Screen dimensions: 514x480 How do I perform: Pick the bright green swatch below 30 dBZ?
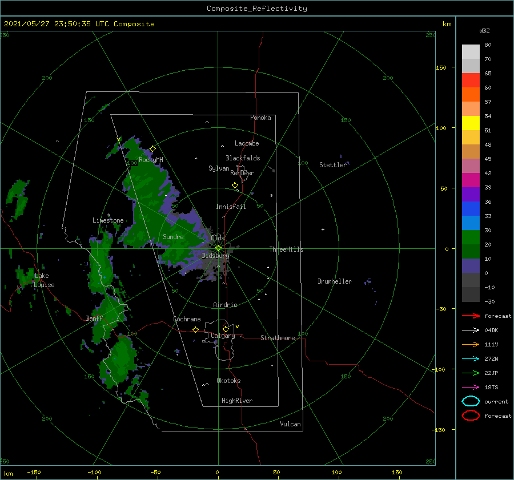[x=471, y=237]
